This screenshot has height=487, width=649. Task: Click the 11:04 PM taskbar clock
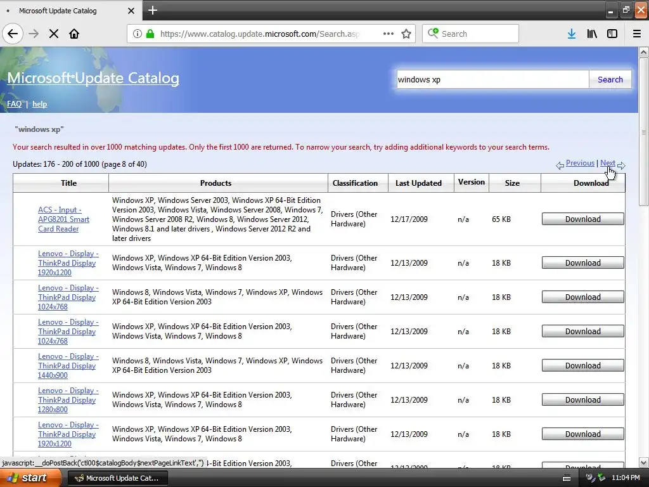click(x=626, y=478)
